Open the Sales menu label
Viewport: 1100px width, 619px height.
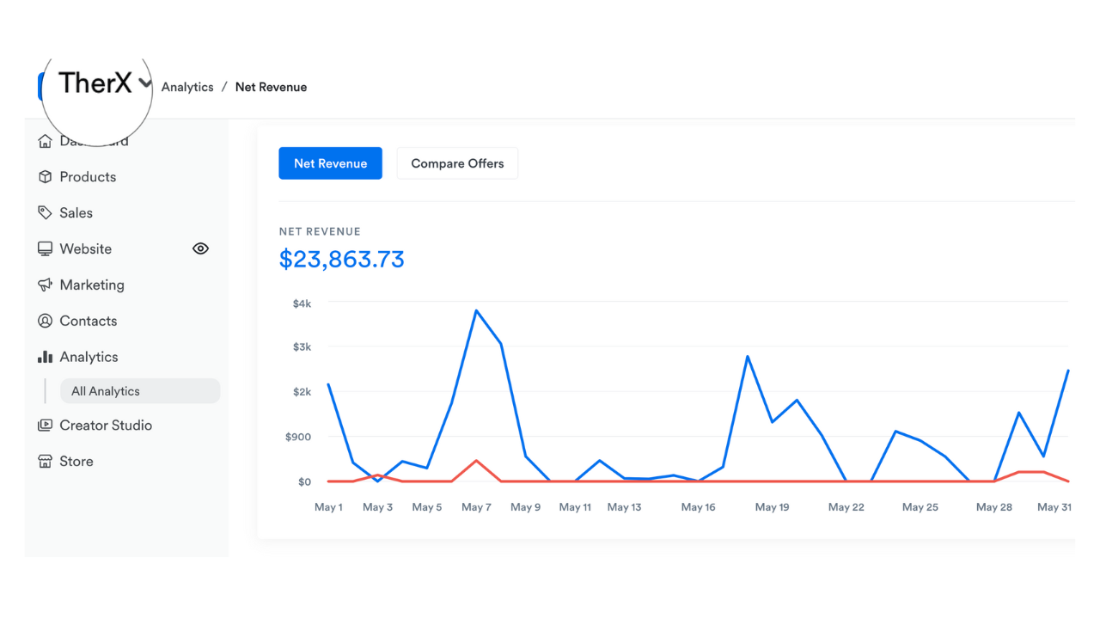click(x=76, y=212)
